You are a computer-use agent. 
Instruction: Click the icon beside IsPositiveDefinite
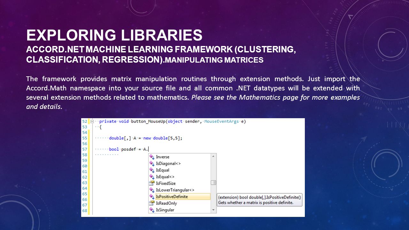(x=152, y=197)
